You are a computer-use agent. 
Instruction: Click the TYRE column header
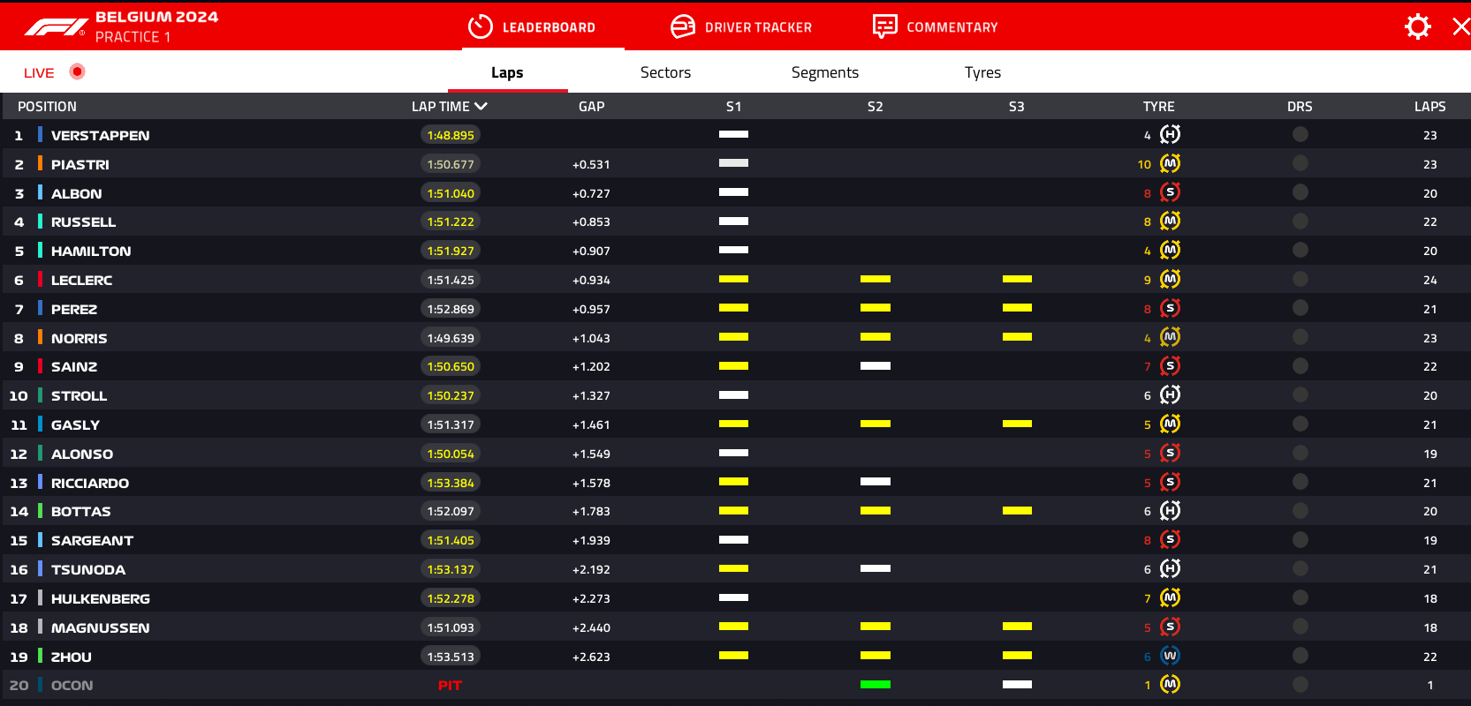pyautogui.click(x=1158, y=106)
